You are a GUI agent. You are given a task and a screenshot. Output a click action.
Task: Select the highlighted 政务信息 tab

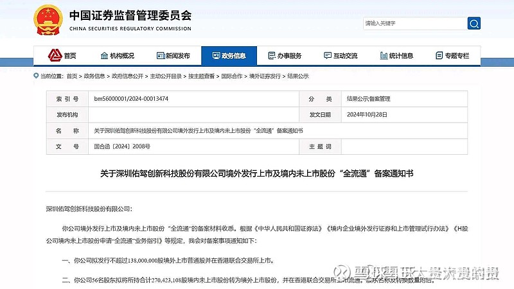click(x=229, y=56)
